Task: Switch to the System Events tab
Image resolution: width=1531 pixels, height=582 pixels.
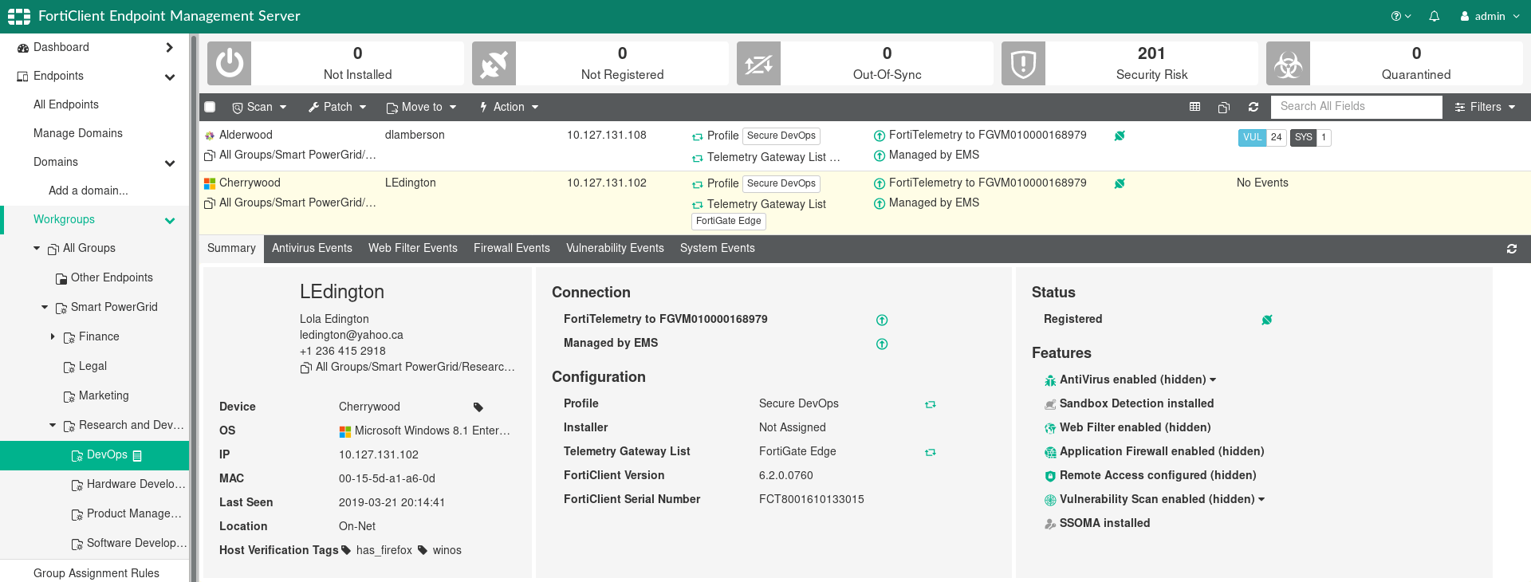Action: 718,249
